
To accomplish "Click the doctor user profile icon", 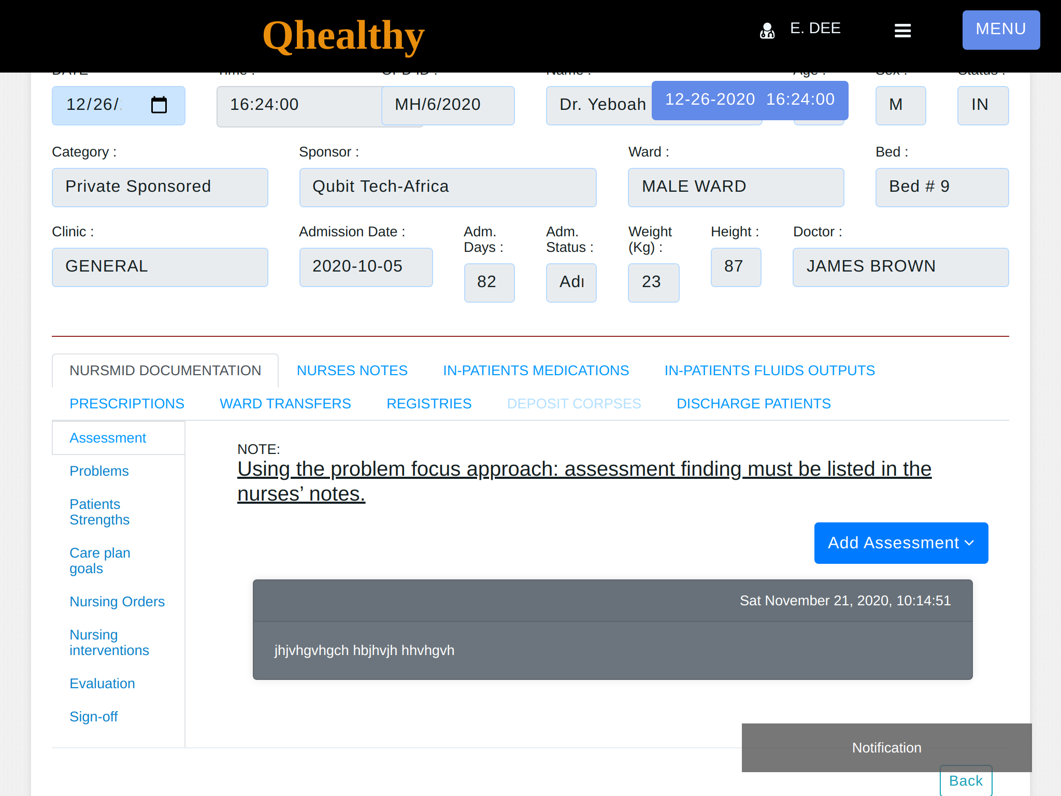I will (x=767, y=31).
